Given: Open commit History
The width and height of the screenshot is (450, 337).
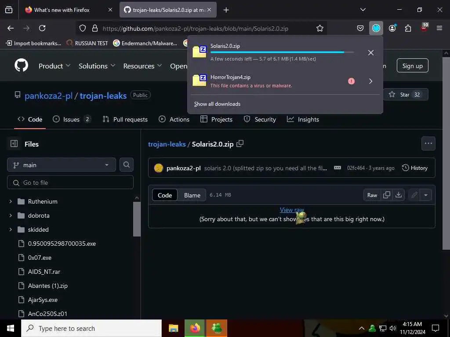Looking at the screenshot, I should (414, 168).
